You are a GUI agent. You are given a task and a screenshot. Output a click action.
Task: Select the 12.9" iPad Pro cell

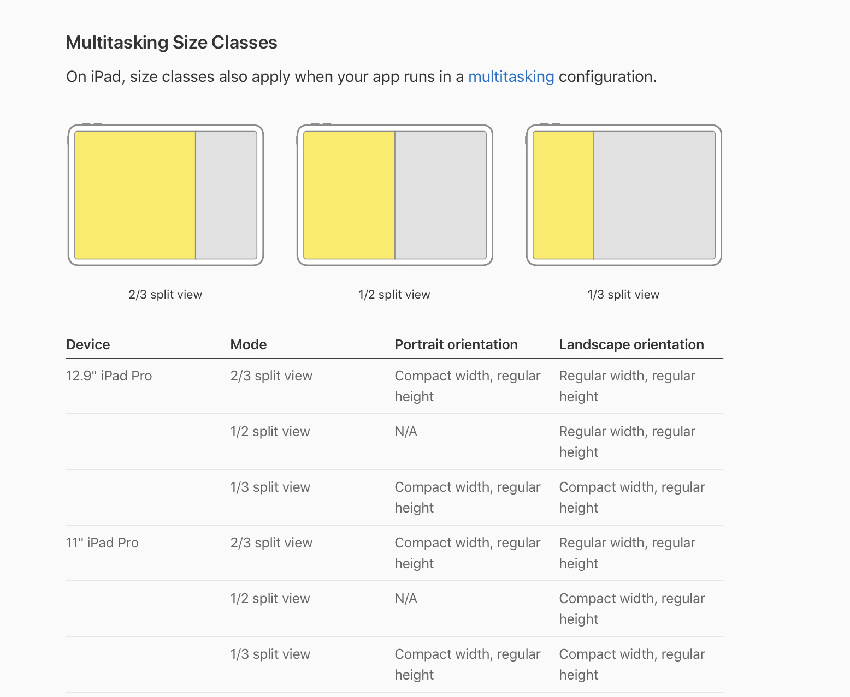click(109, 376)
